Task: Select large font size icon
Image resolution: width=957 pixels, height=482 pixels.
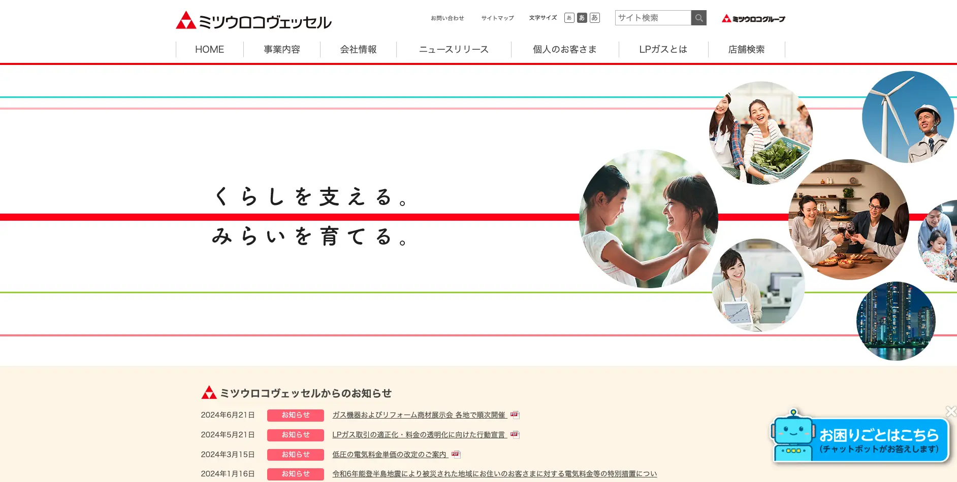Action: (x=595, y=18)
